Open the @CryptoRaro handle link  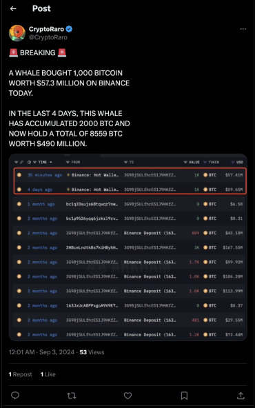[x=48, y=37]
